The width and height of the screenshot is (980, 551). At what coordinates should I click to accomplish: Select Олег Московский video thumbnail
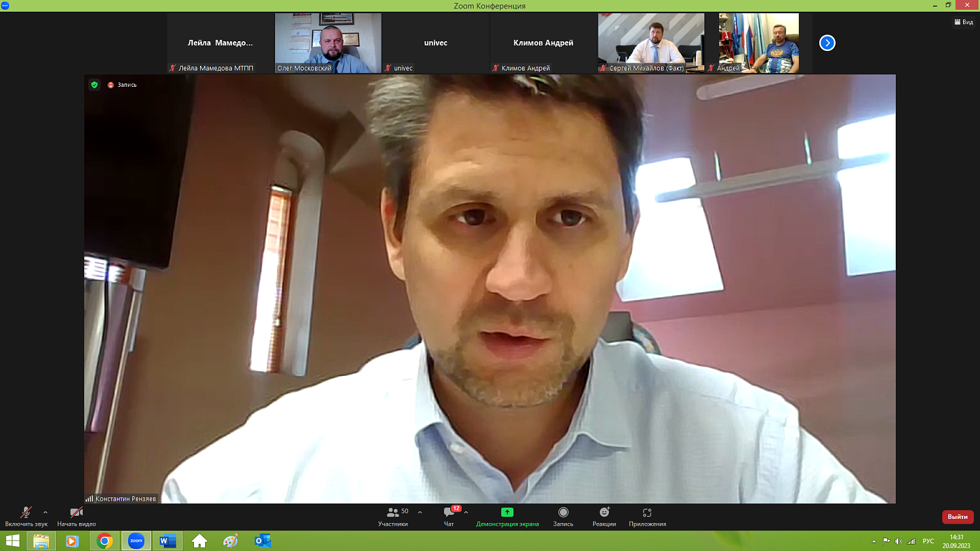pos(328,42)
